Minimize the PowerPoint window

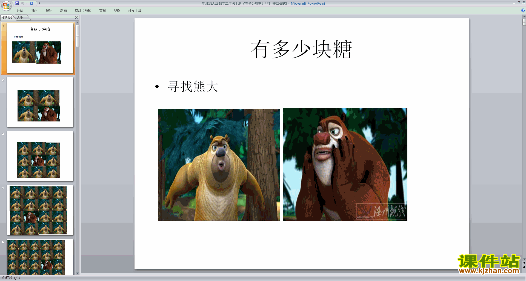[x=514, y=2]
